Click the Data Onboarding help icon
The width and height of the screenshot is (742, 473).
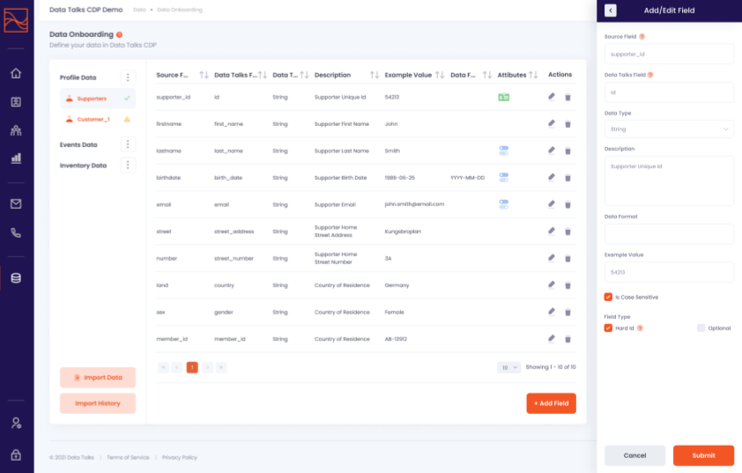(119, 34)
